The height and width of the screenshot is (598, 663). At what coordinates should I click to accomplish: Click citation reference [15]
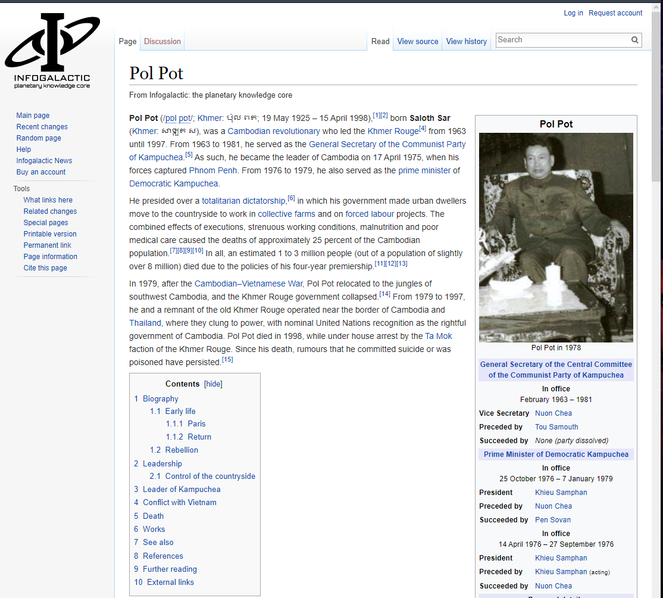click(x=227, y=359)
